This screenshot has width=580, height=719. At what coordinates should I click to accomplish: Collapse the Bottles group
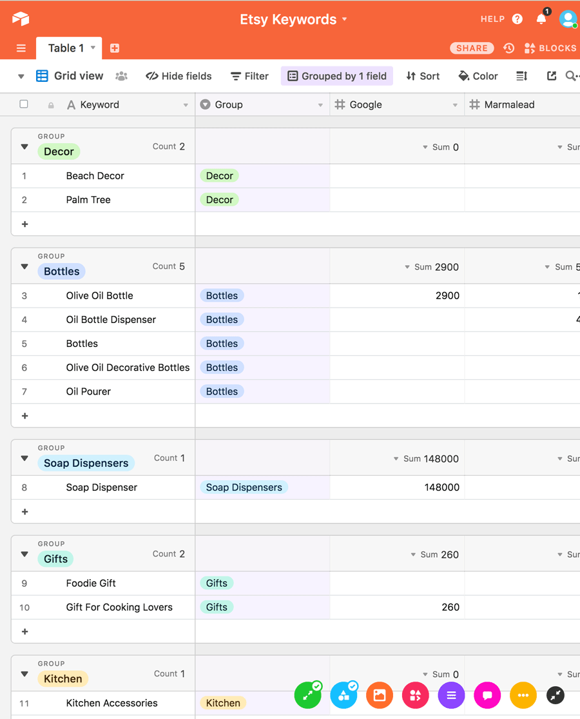pos(24,266)
